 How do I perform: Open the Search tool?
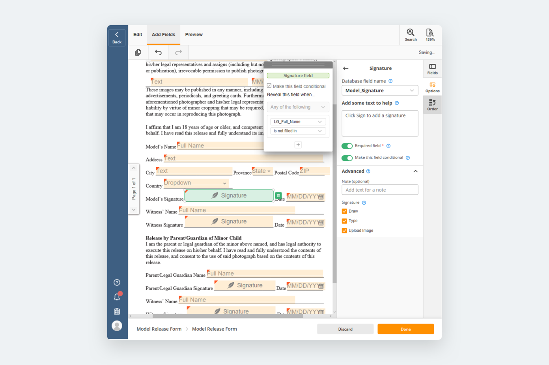[411, 35]
